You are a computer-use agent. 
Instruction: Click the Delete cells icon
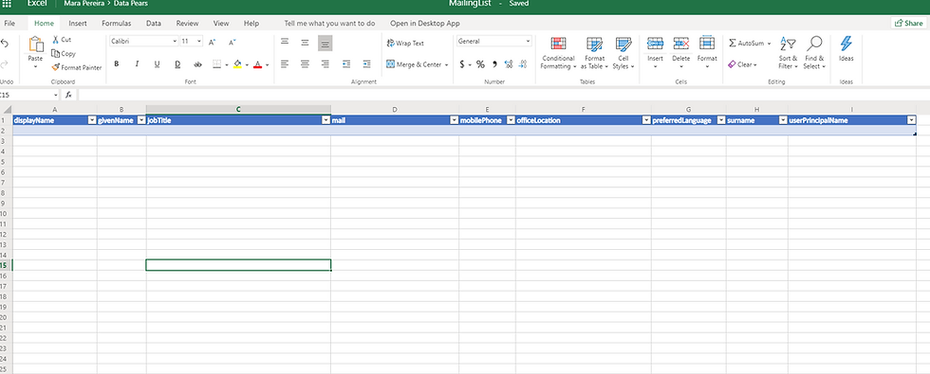[x=681, y=44]
